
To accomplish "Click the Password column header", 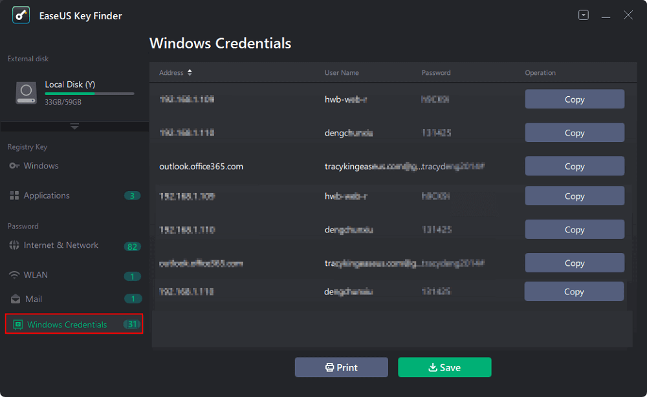I will pyautogui.click(x=436, y=72).
